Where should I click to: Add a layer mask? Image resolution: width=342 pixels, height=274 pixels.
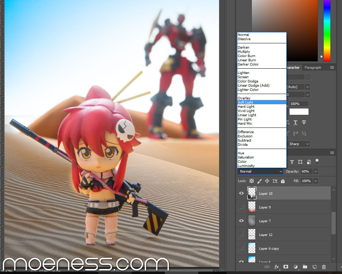pyautogui.click(x=286, y=267)
